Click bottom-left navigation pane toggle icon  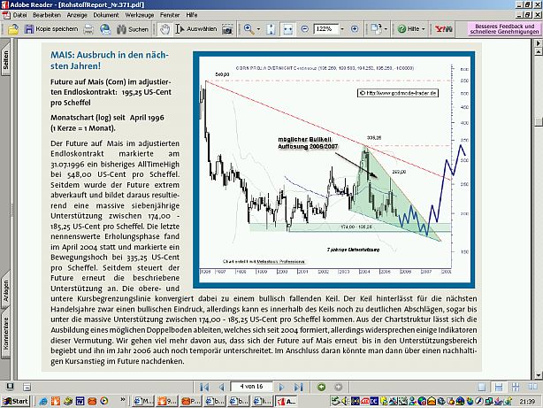pos(10,387)
